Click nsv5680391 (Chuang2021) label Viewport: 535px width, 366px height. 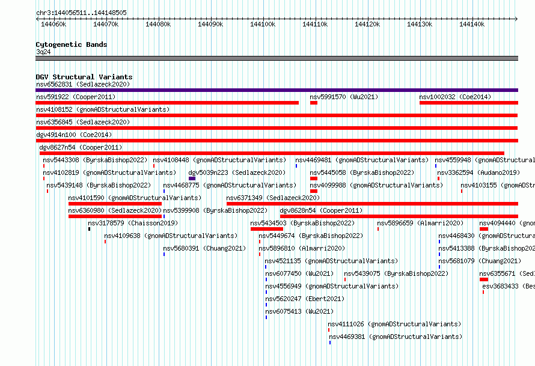pos(204,248)
